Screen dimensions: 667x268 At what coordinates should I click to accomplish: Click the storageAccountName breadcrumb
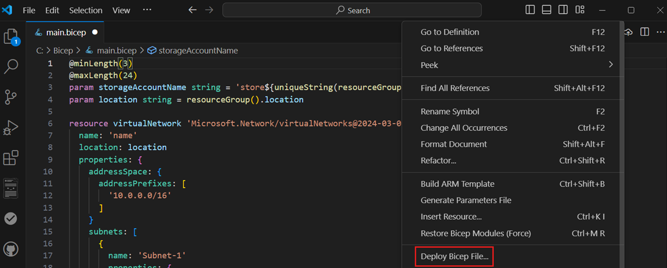pyautogui.click(x=198, y=50)
